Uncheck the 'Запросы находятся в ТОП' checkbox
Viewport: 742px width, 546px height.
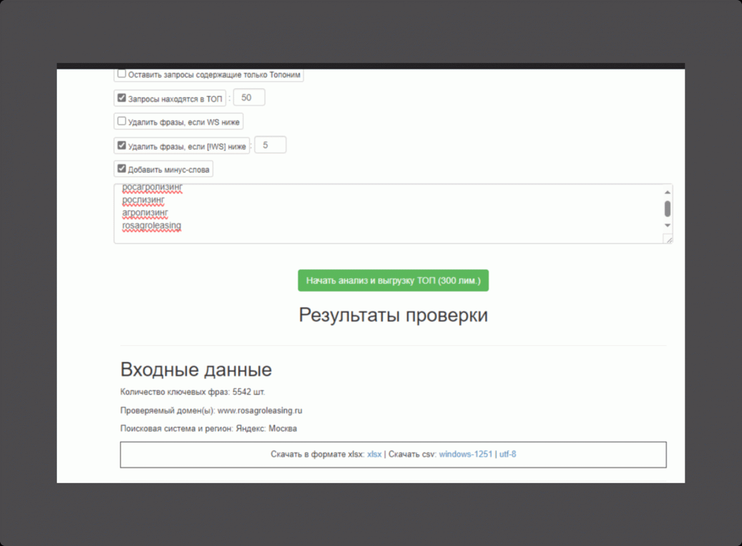pyautogui.click(x=122, y=98)
